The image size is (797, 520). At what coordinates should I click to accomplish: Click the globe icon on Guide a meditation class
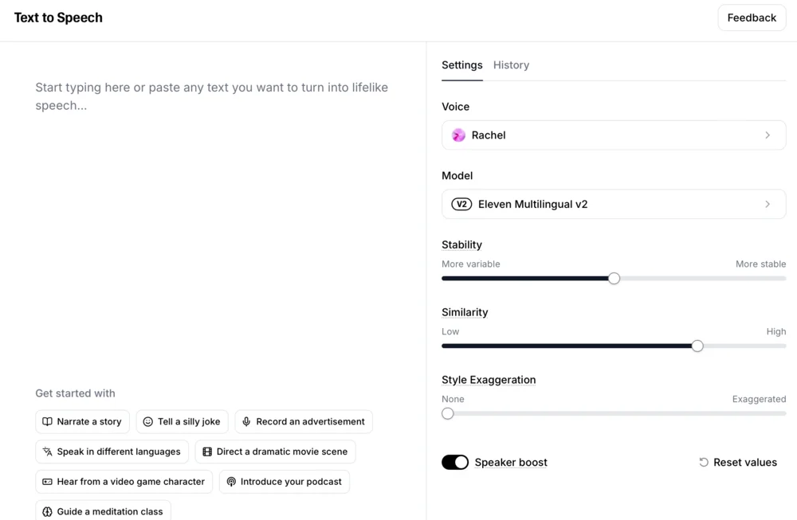tap(48, 511)
